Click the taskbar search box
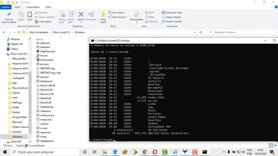278x156 pixels. click(45, 152)
